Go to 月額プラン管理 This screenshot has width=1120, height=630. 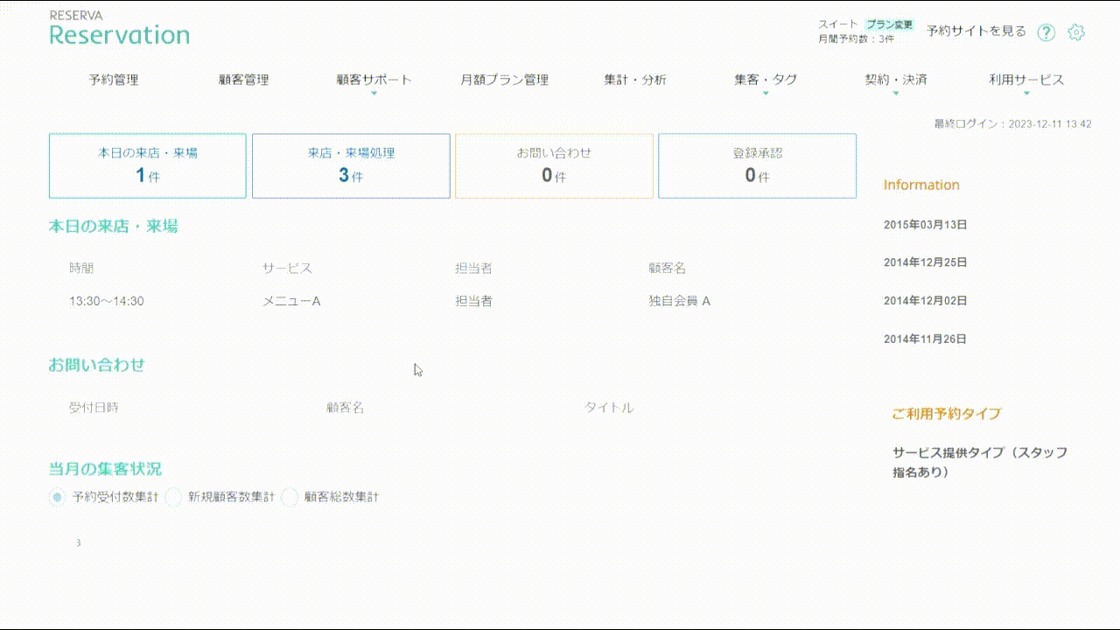pos(504,80)
